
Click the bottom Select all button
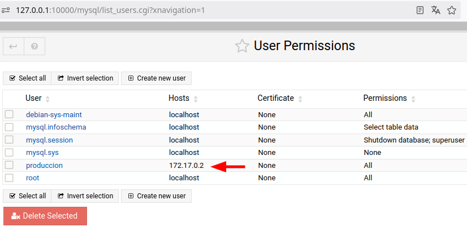tap(27, 196)
